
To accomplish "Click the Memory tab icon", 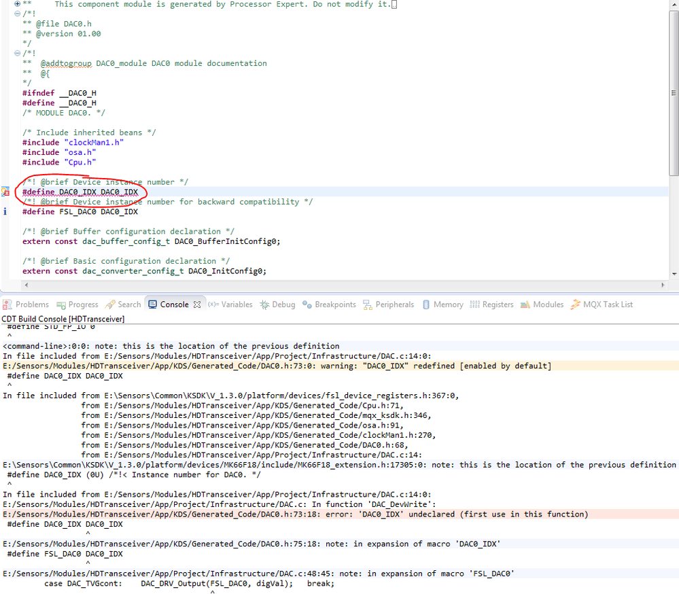I will [426, 304].
